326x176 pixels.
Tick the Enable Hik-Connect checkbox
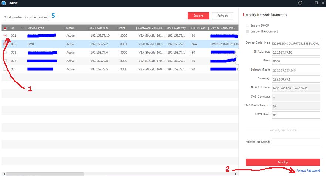pyautogui.click(x=248, y=31)
